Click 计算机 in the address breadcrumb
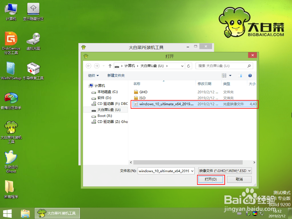 coord(129,66)
